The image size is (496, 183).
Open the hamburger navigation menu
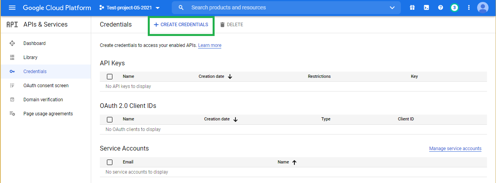[12, 8]
